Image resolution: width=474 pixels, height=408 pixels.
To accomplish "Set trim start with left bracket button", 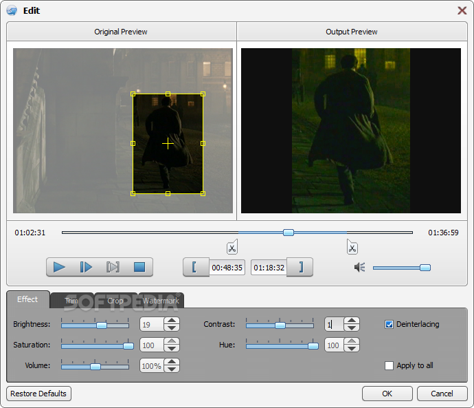I will click(196, 267).
